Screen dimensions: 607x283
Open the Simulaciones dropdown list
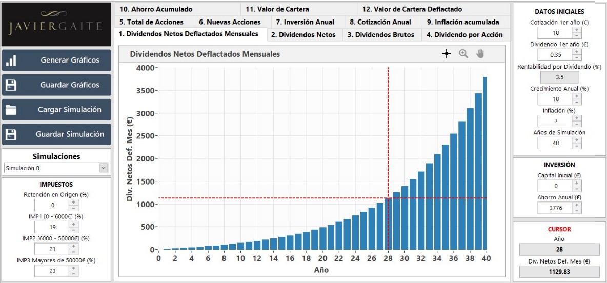point(104,168)
